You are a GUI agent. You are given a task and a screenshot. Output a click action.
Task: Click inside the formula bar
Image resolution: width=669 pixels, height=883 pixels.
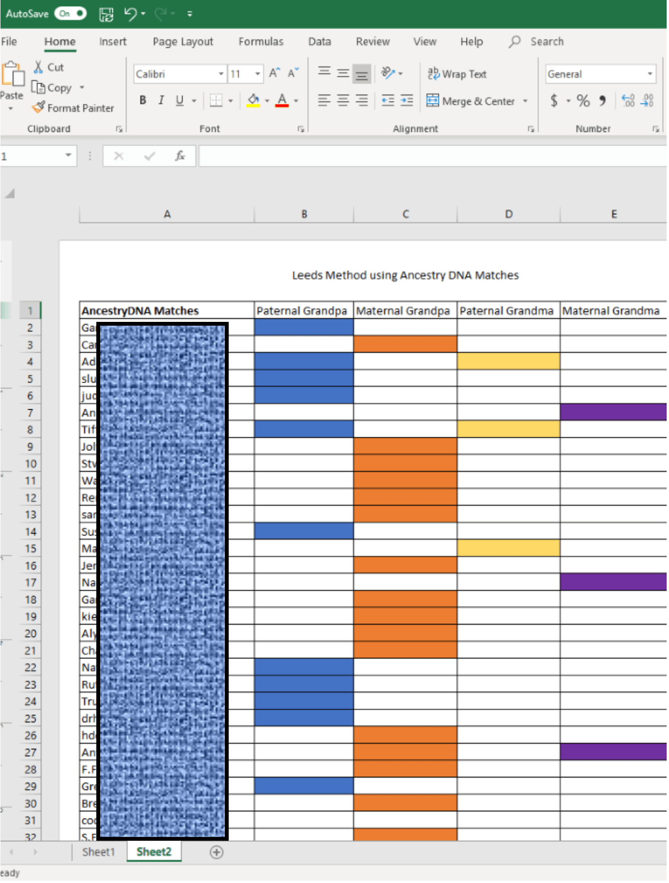point(433,156)
